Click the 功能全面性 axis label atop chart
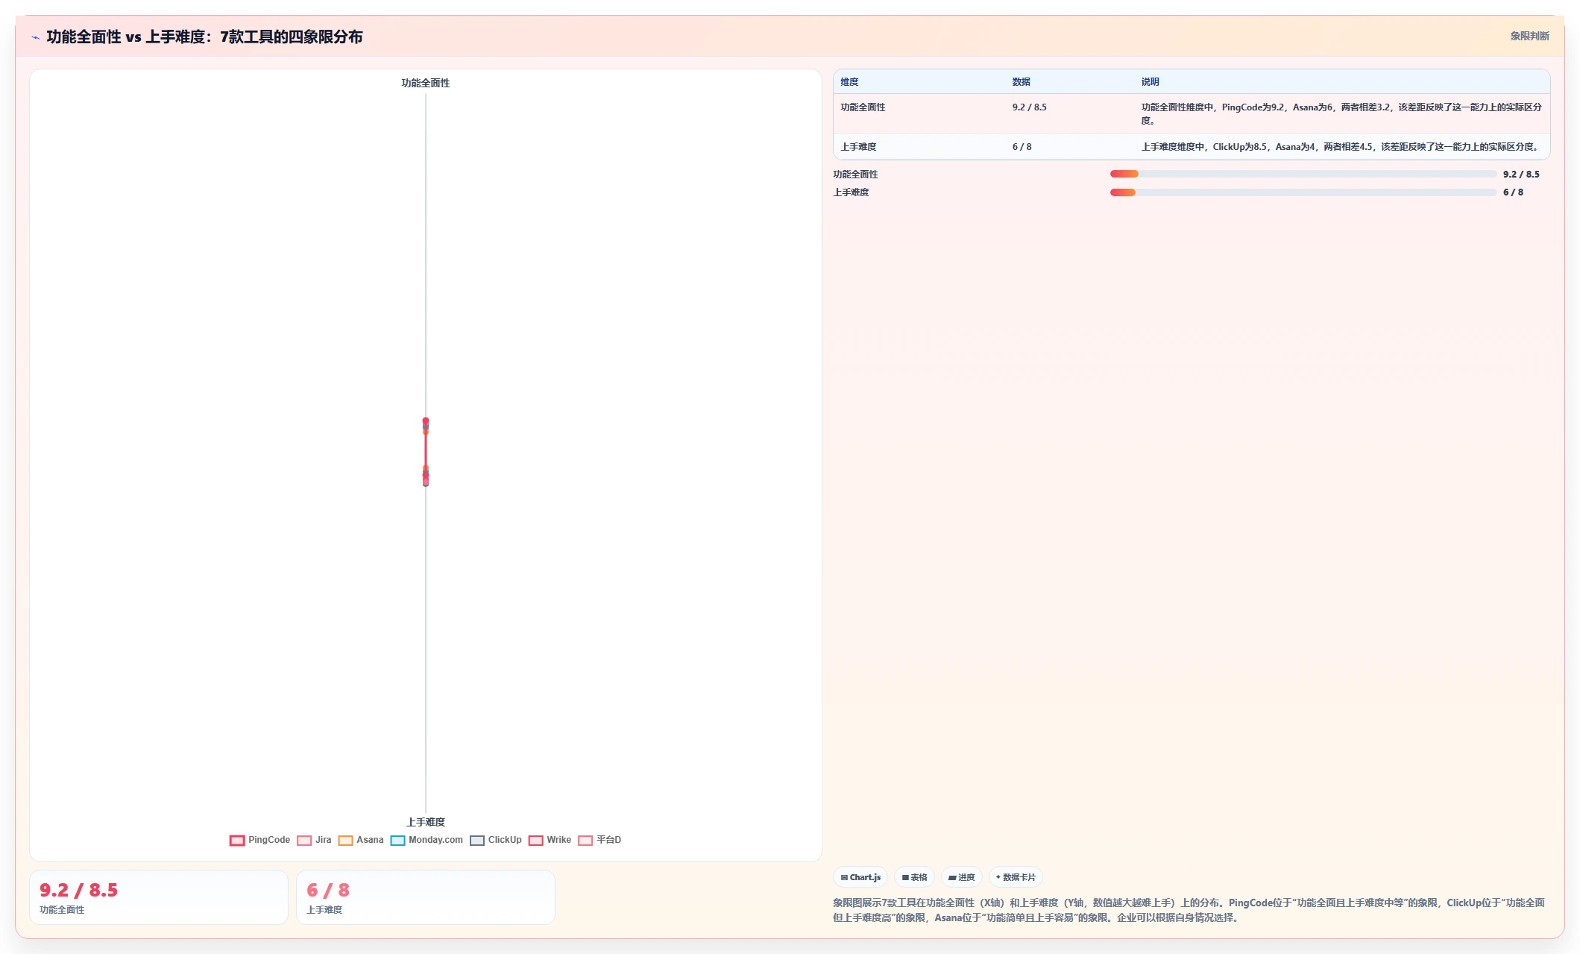The image size is (1580, 954). coord(426,83)
